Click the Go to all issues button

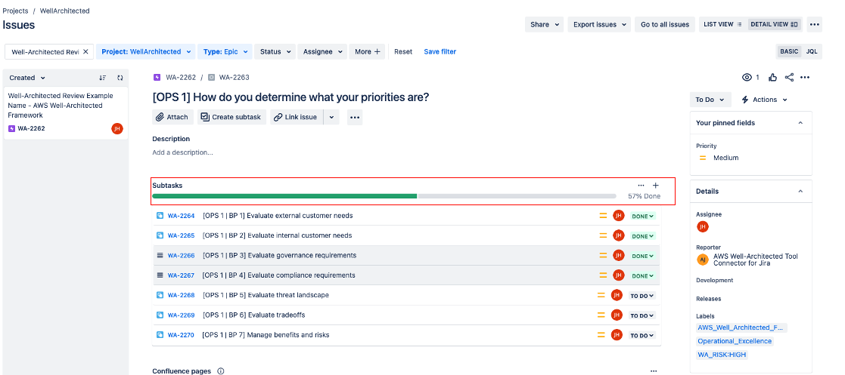pyautogui.click(x=664, y=24)
